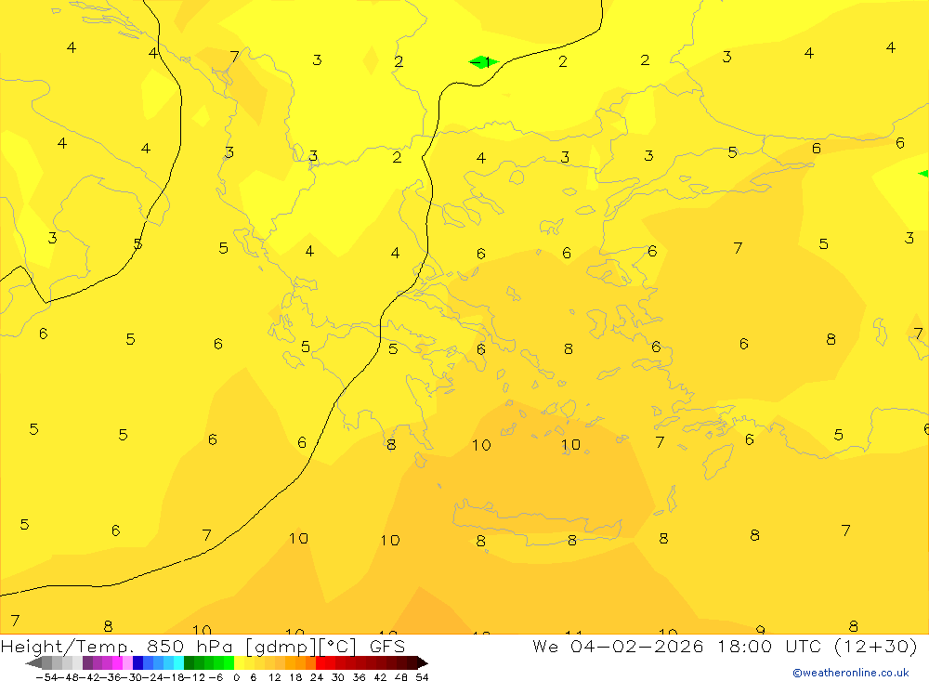
Task: Click the -18 legend label
Action: coord(175,677)
